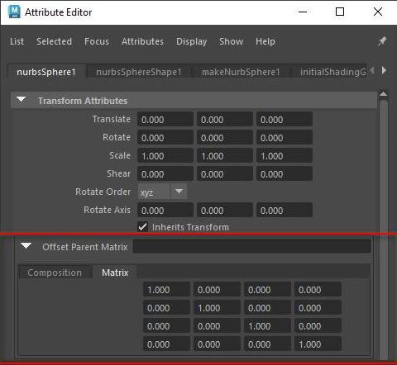Click the Scale X input field
The width and height of the screenshot is (397, 365).
[165, 156]
